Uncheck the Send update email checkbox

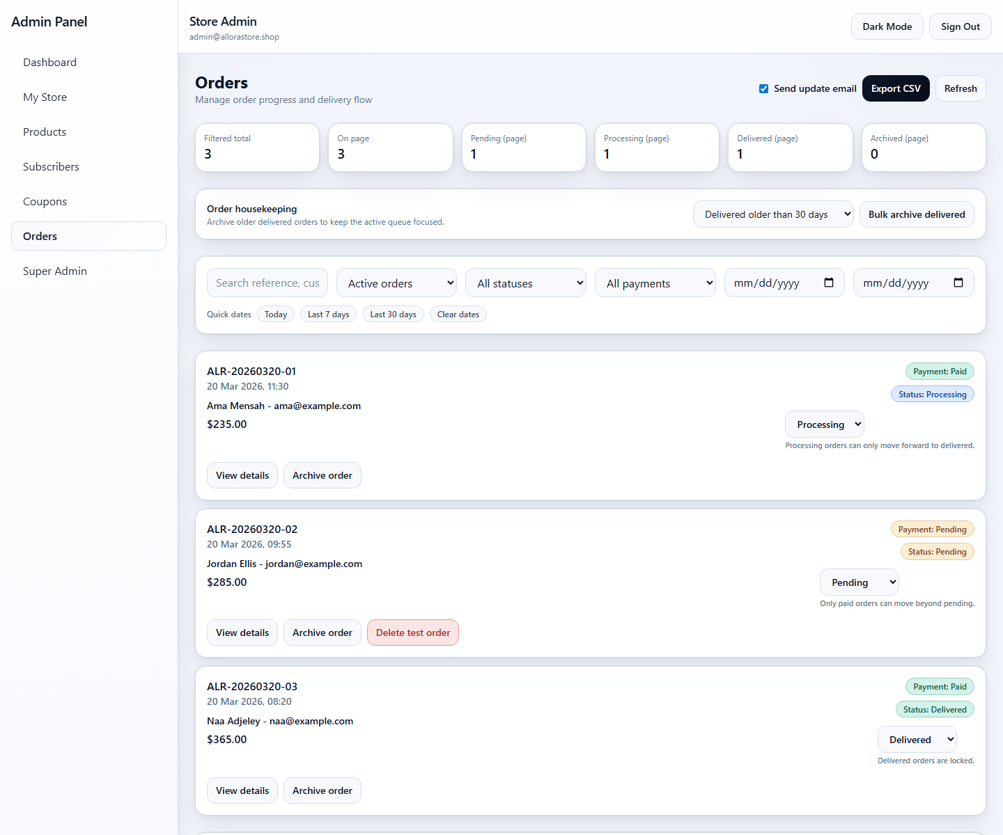pyautogui.click(x=763, y=88)
